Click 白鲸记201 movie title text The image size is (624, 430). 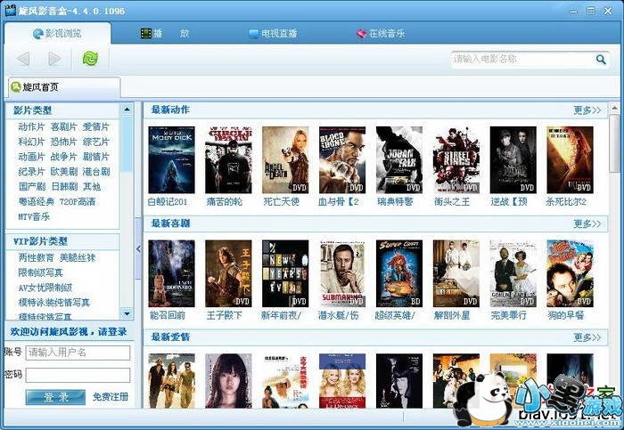tap(168, 202)
